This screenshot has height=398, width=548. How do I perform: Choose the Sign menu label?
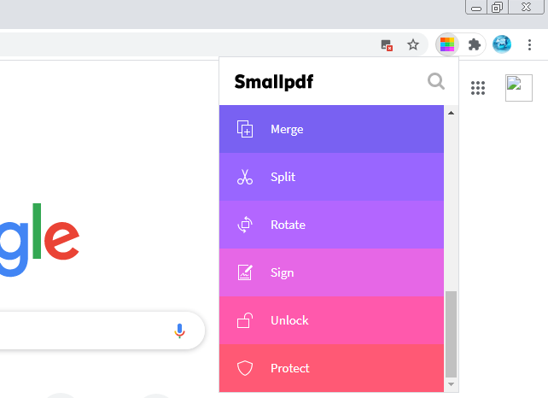[282, 272]
